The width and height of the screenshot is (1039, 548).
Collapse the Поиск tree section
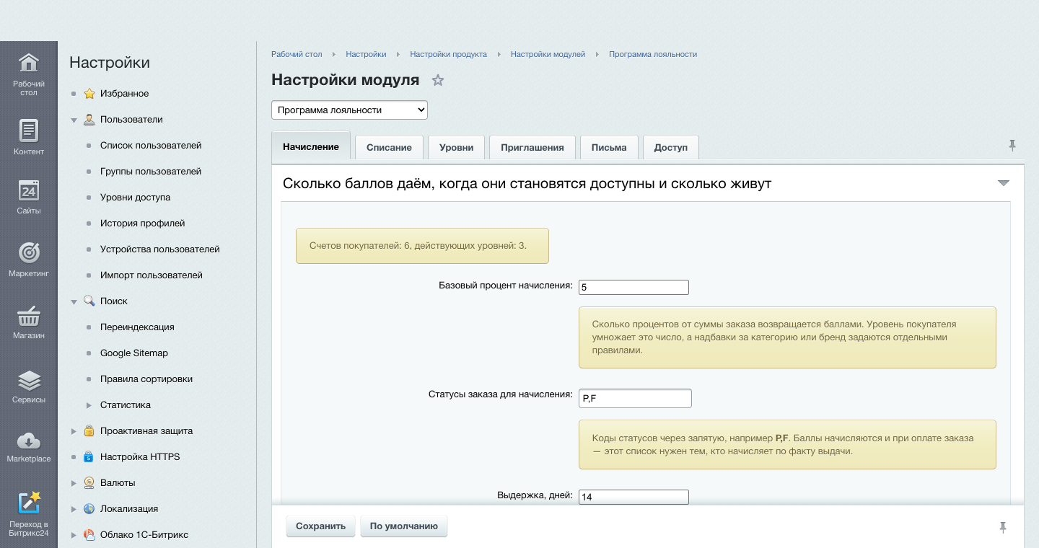[74, 301]
